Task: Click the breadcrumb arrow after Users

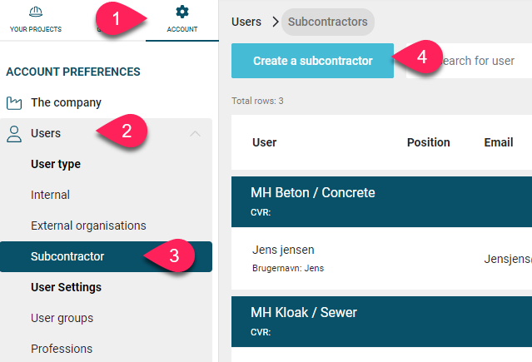Action: (x=276, y=22)
